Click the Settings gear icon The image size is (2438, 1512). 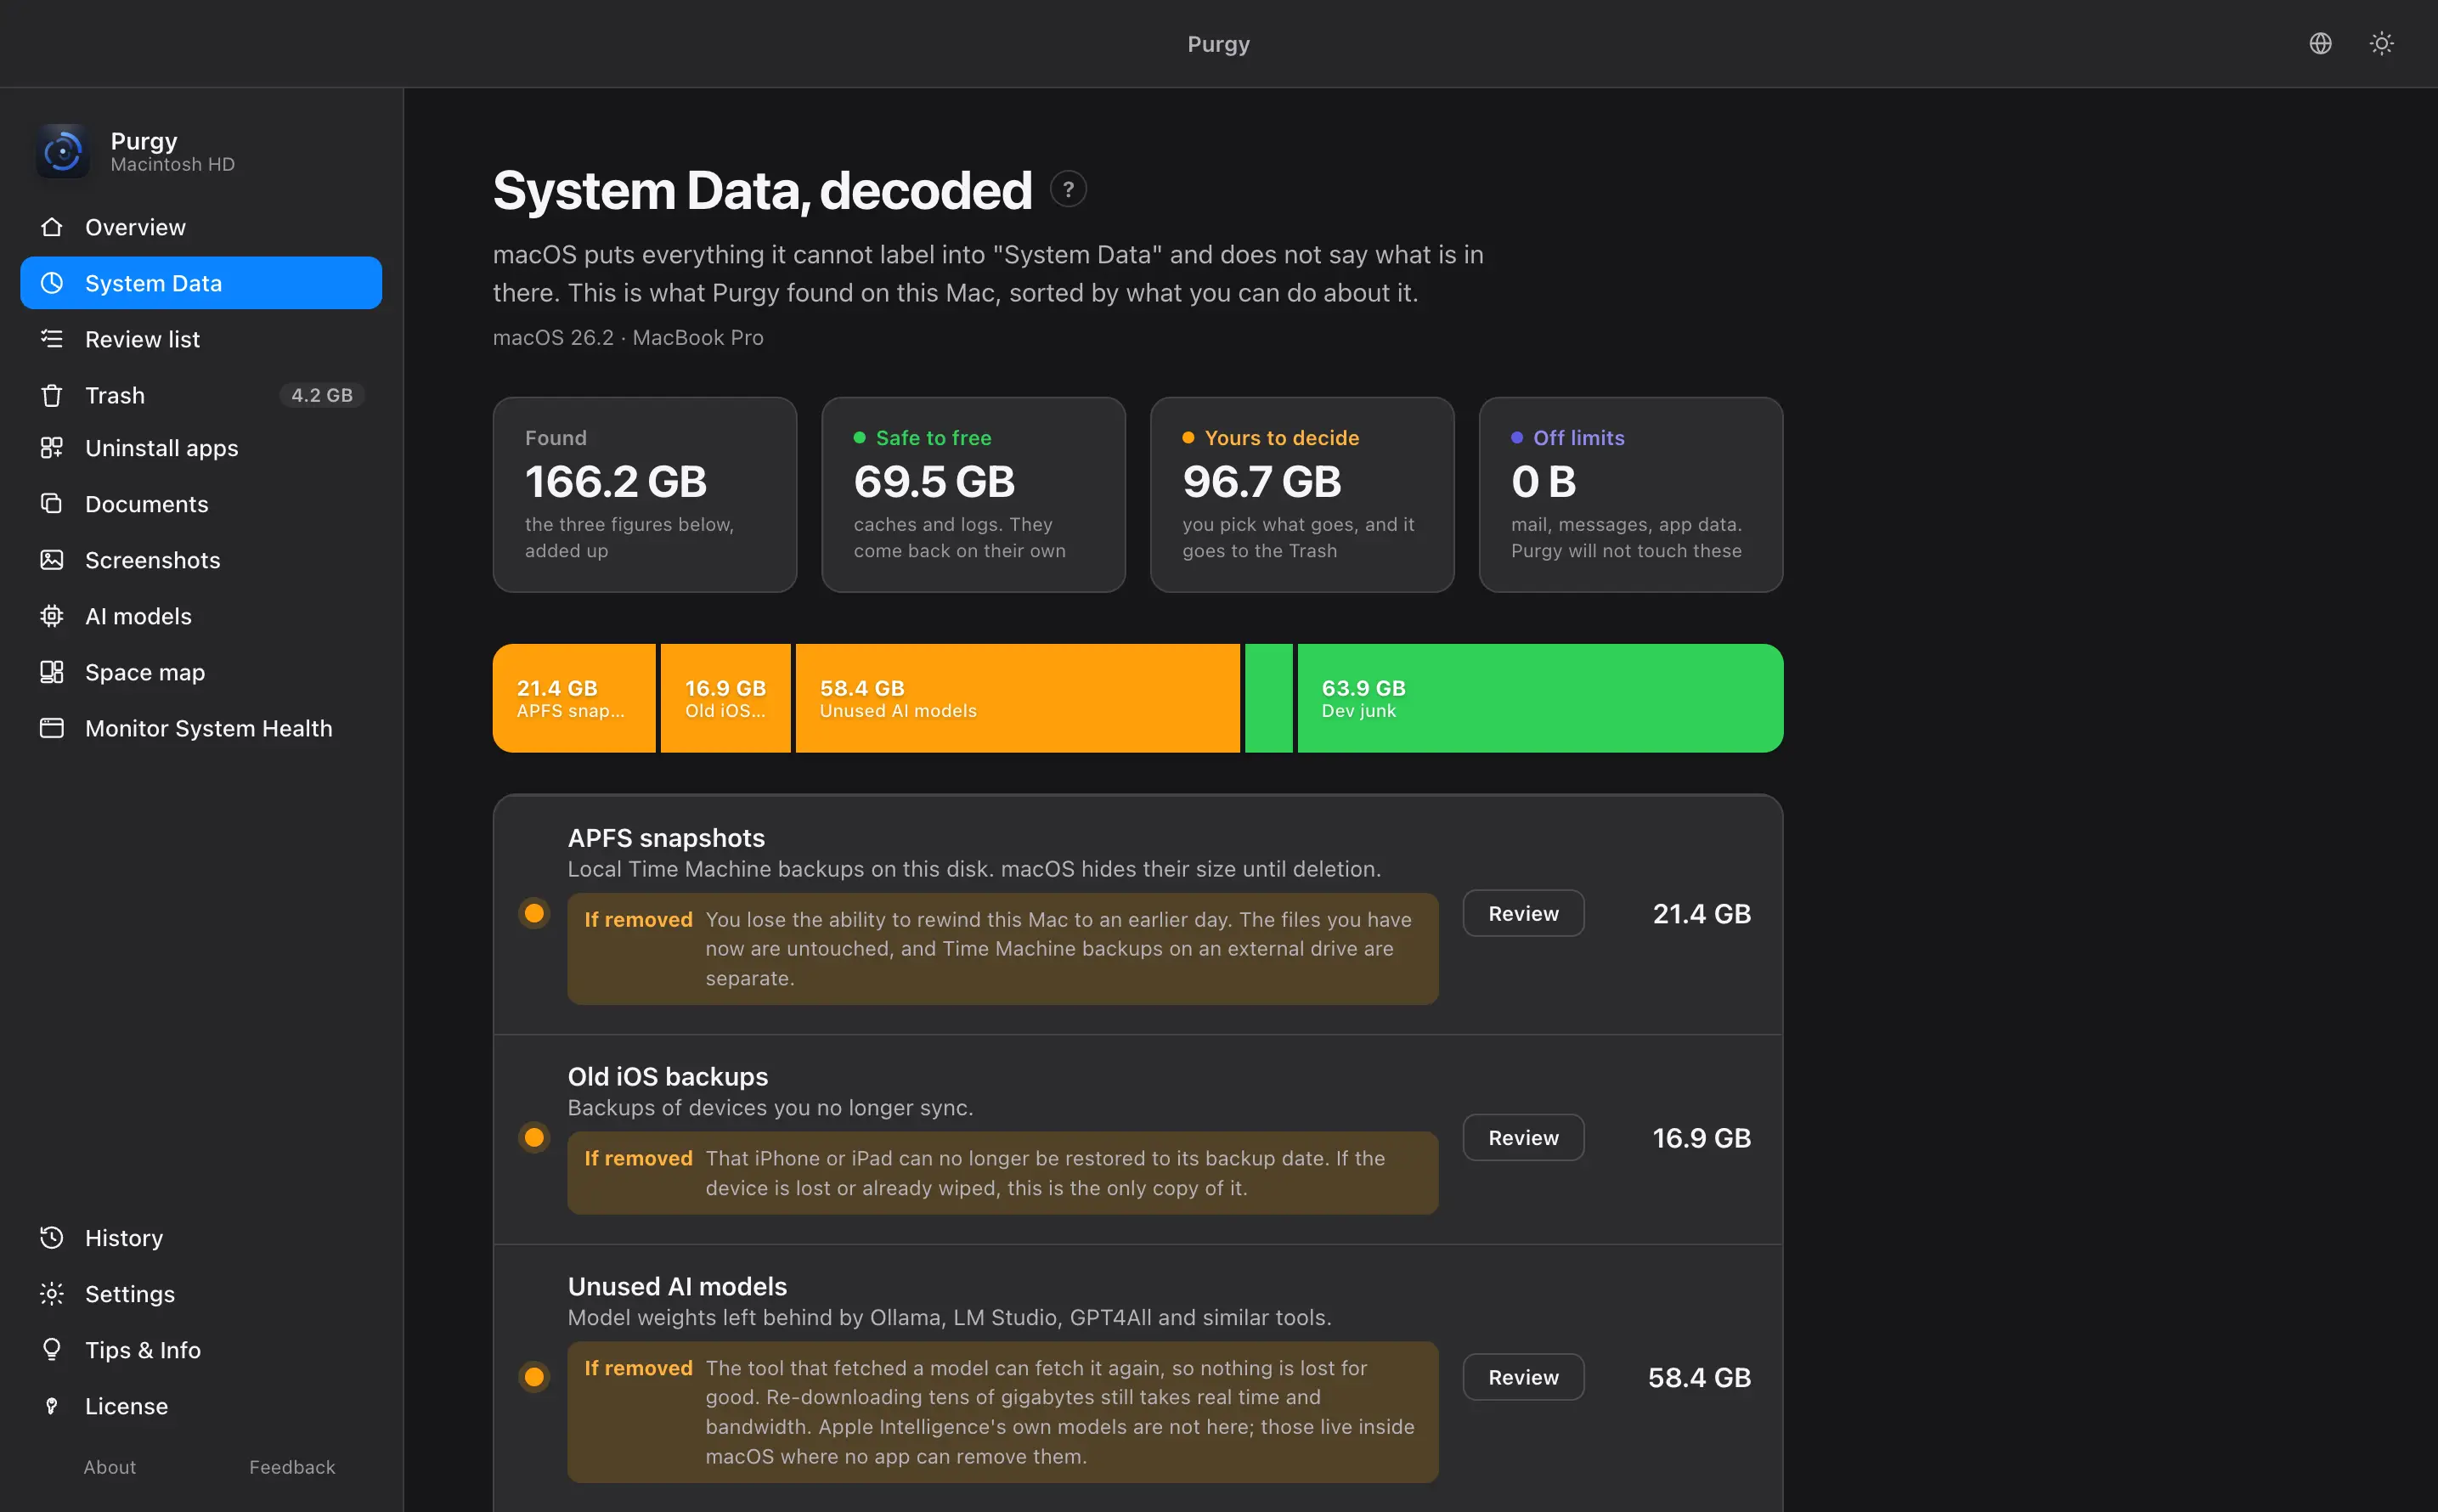pos(52,1294)
